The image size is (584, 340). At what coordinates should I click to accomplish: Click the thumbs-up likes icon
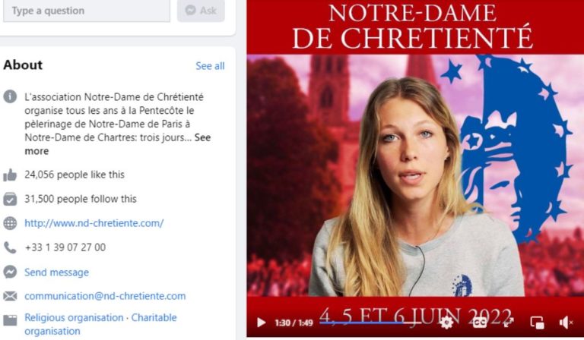pyautogui.click(x=10, y=175)
